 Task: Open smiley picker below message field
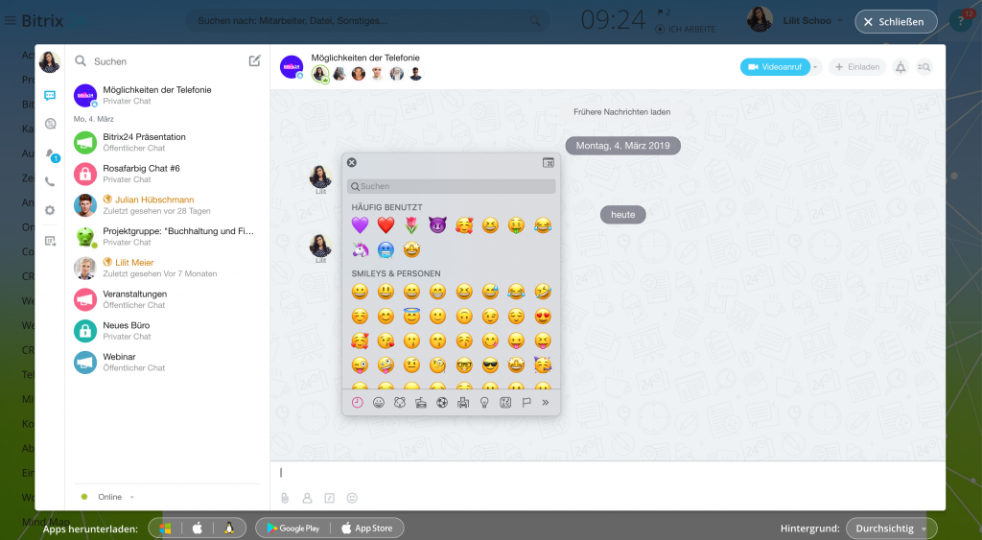[352, 498]
